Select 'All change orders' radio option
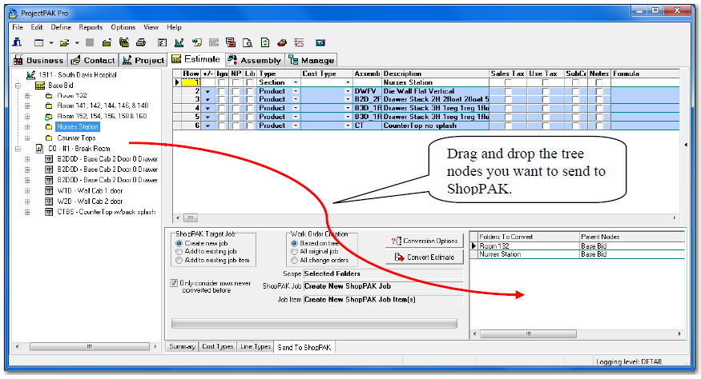Screen dimensions: 701x379 (294, 260)
